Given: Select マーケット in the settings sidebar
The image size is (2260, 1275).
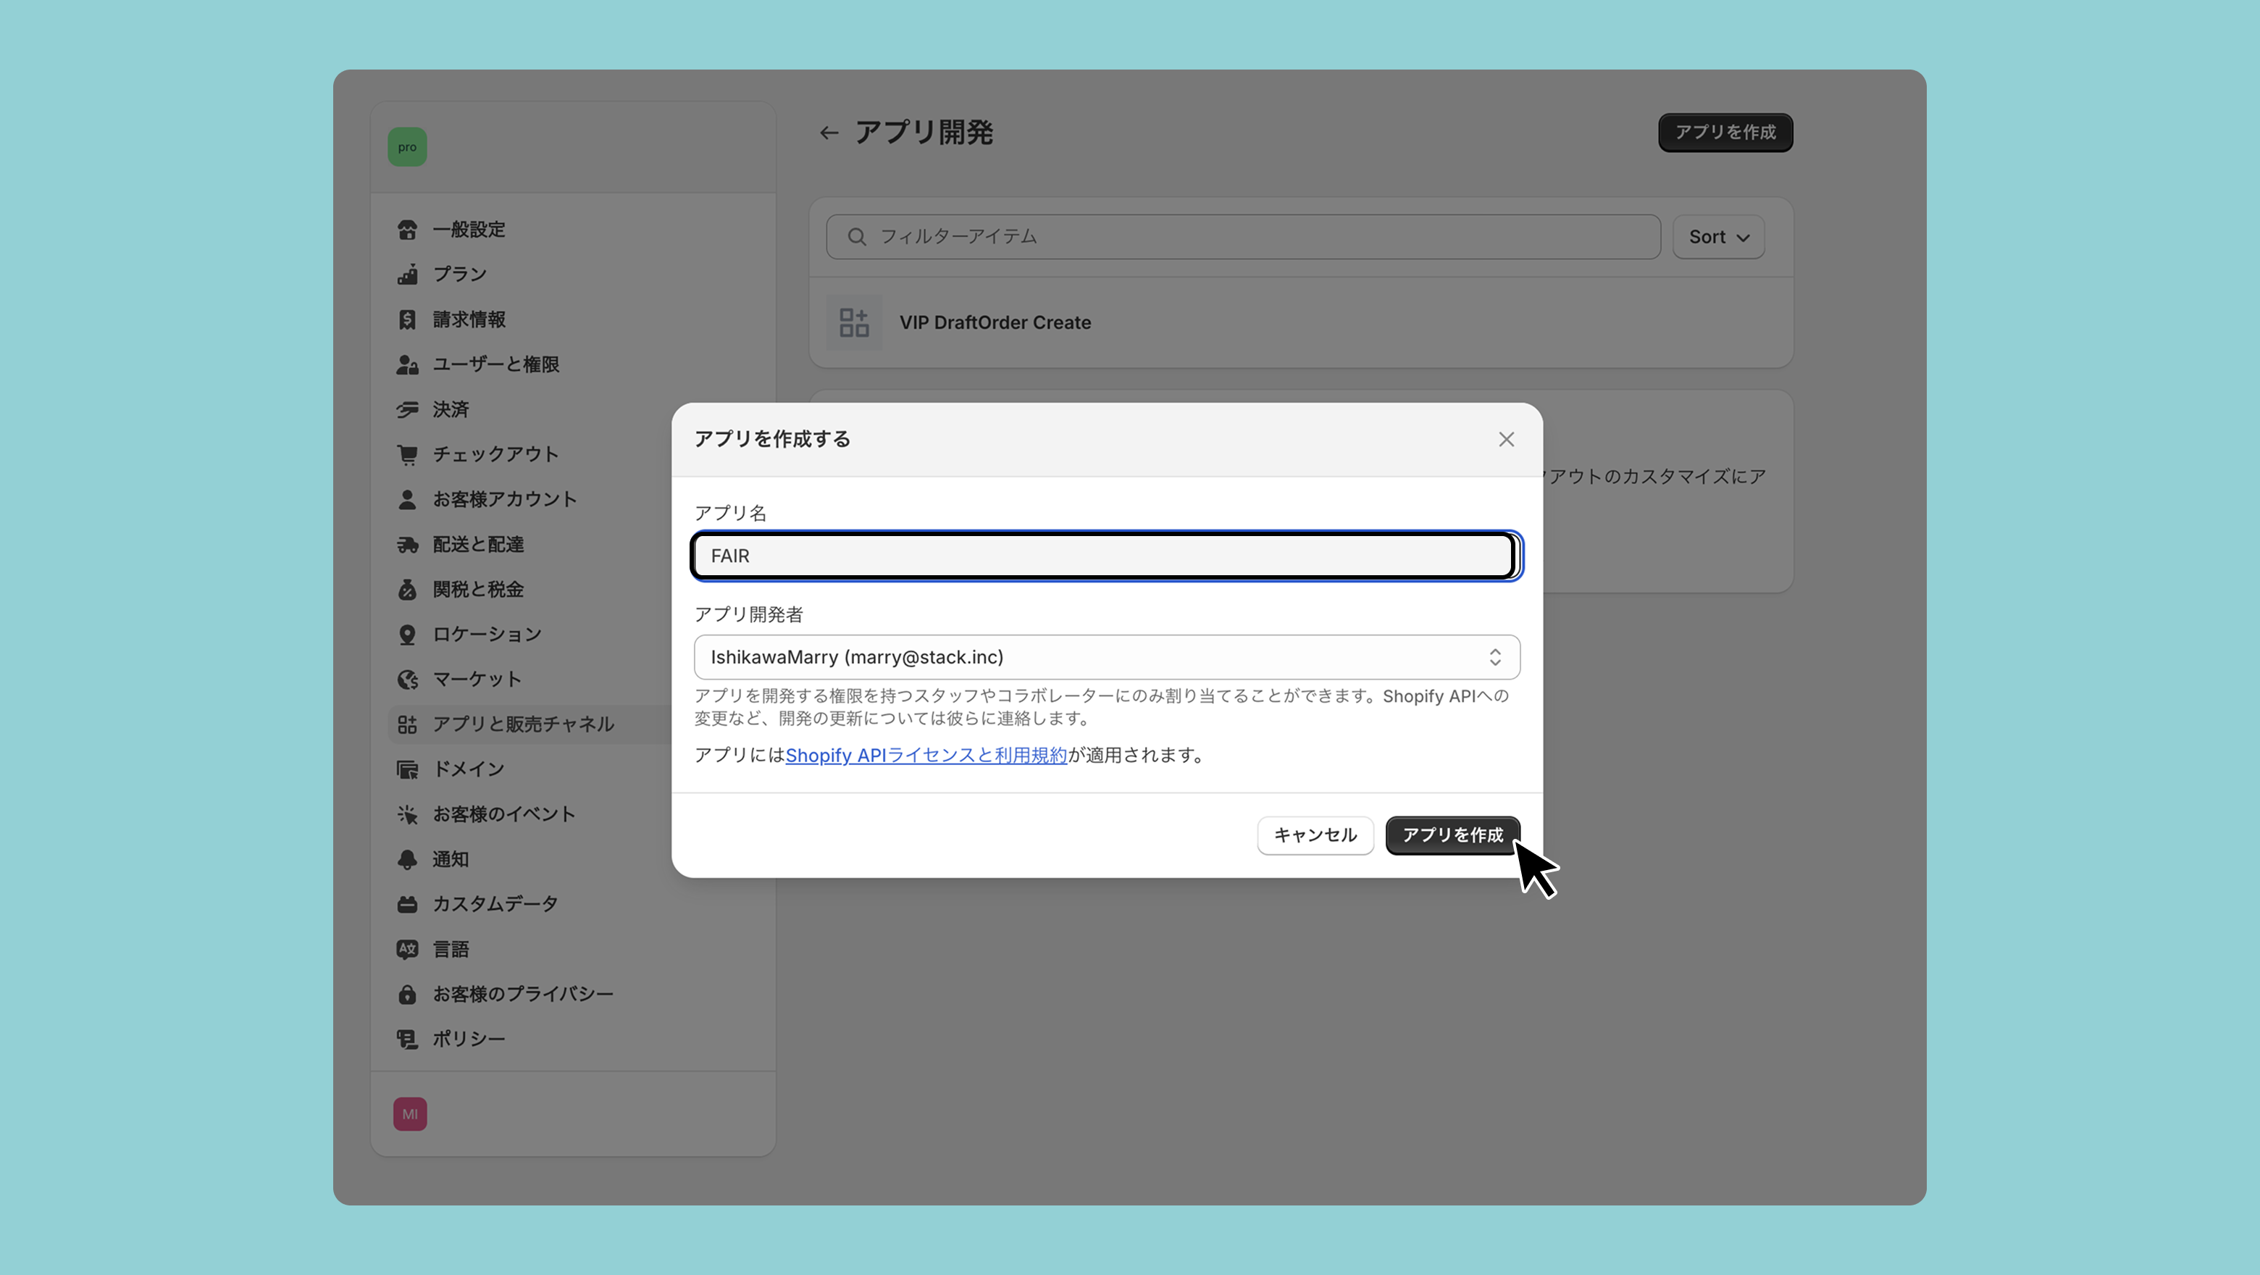Looking at the screenshot, I should click(477, 680).
